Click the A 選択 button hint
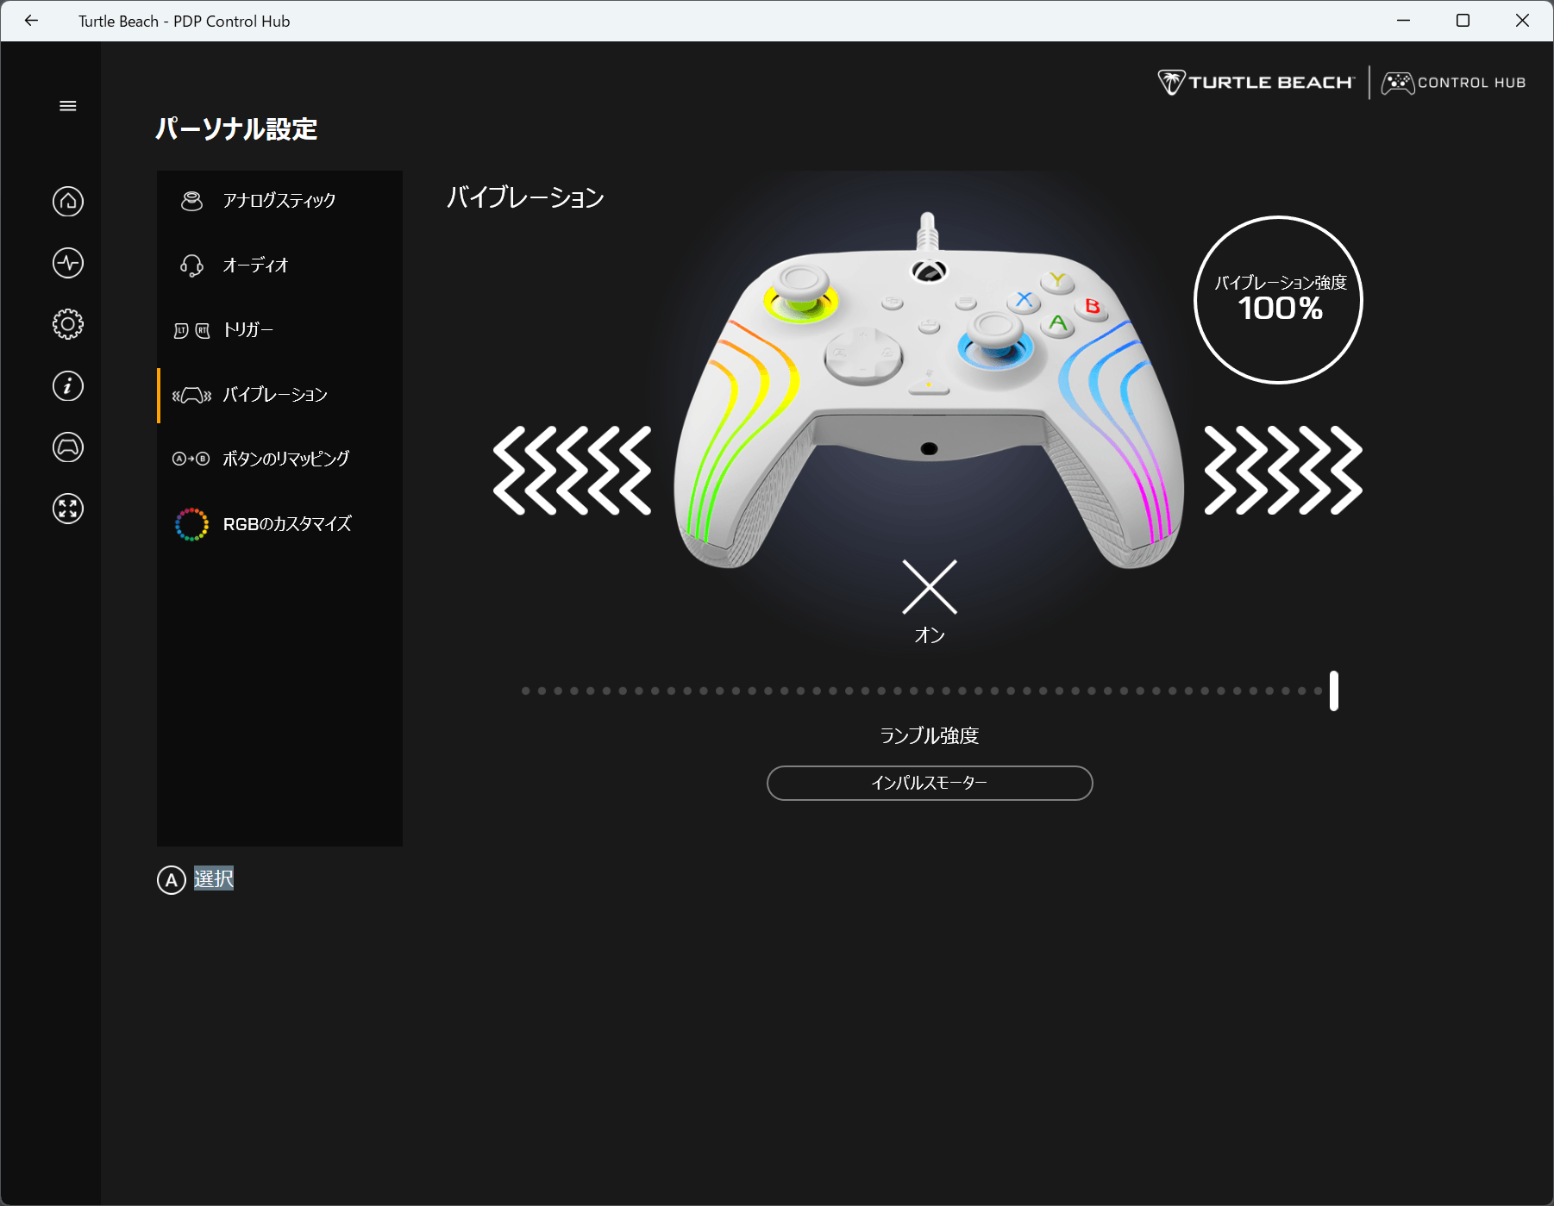The width and height of the screenshot is (1554, 1206). [196, 879]
